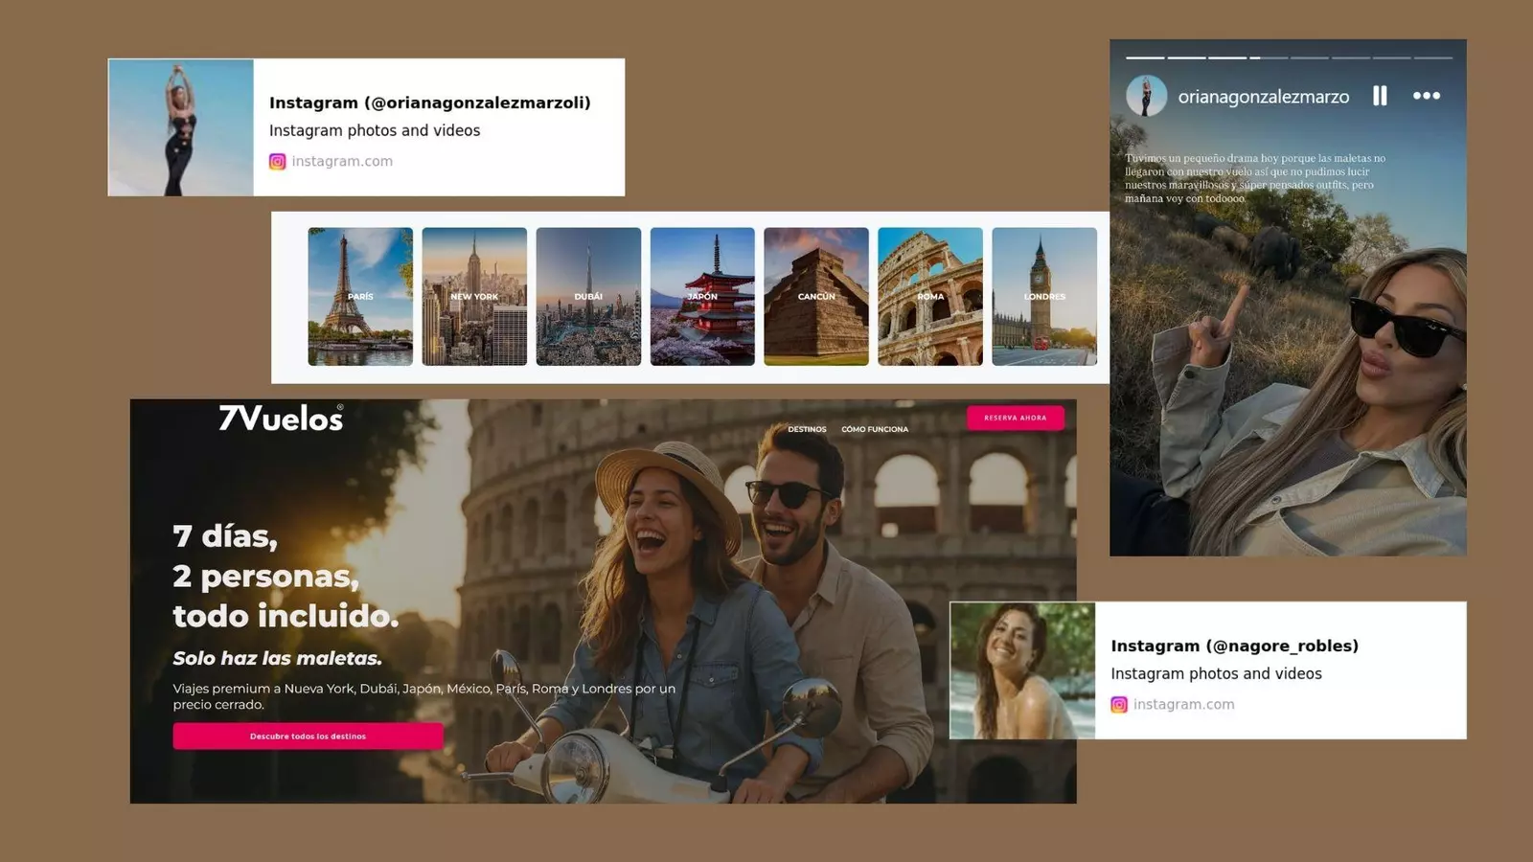Viewport: 1533px width, 862px height.
Task: Open the @orianagonzalezmarzoli Instagram link title
Action: click(x=429, y=102)
